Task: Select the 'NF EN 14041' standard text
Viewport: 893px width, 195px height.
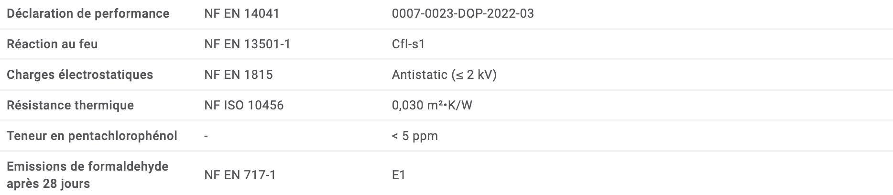Action: [241, 13]
